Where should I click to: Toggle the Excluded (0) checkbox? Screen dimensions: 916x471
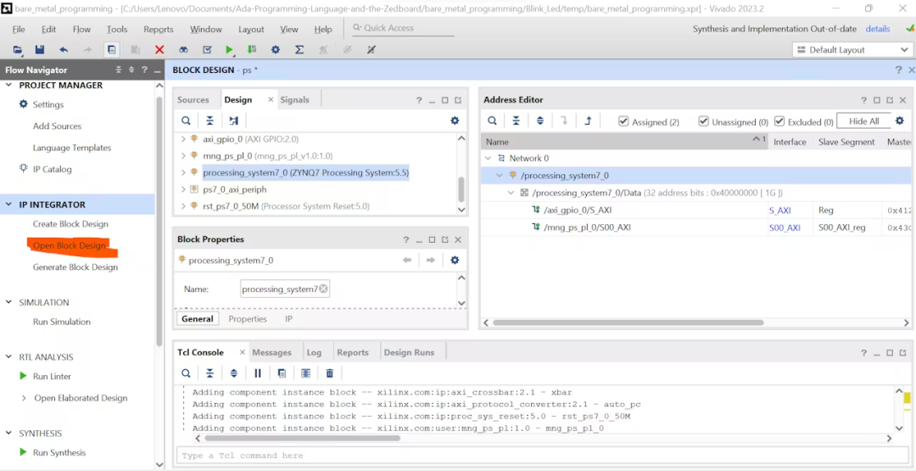(x=779, y=121)
